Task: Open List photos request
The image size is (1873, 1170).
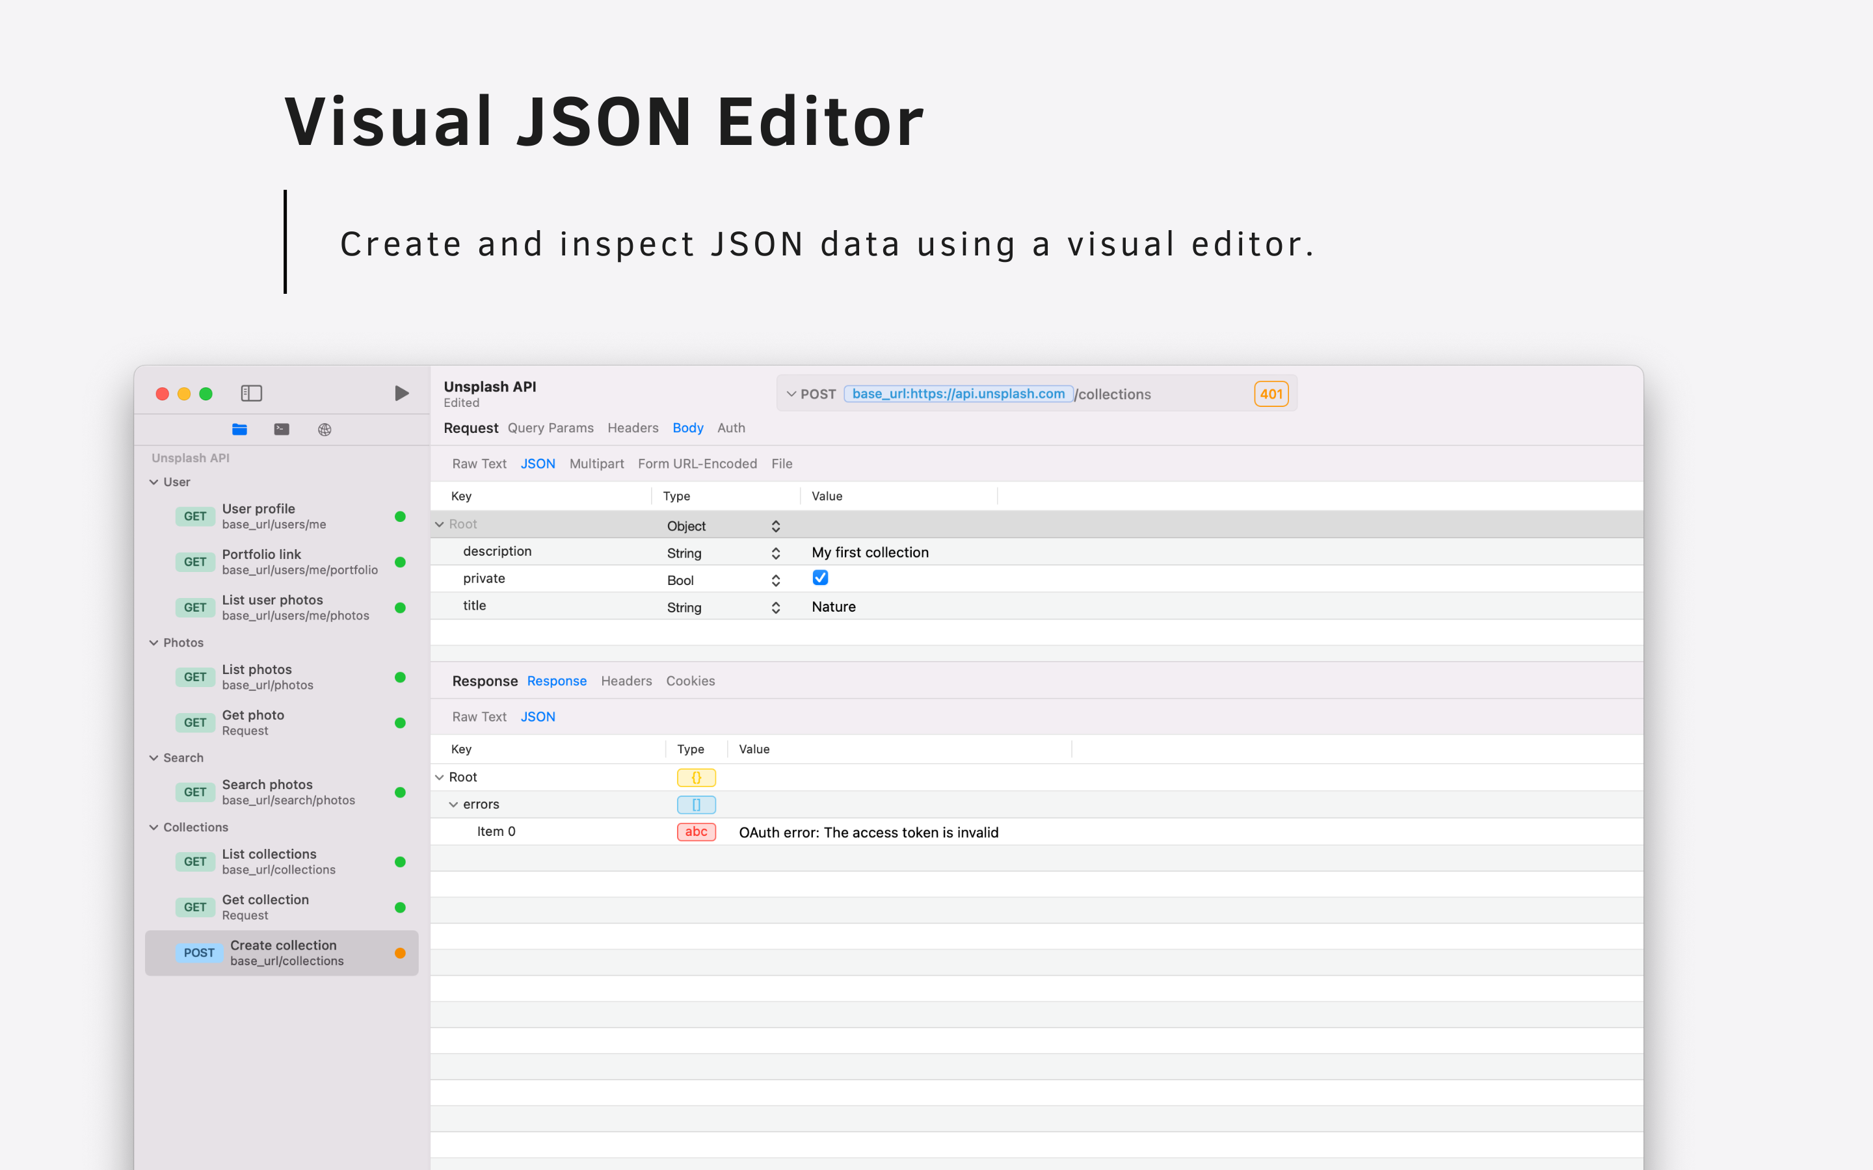Action: tap(282, 677)
